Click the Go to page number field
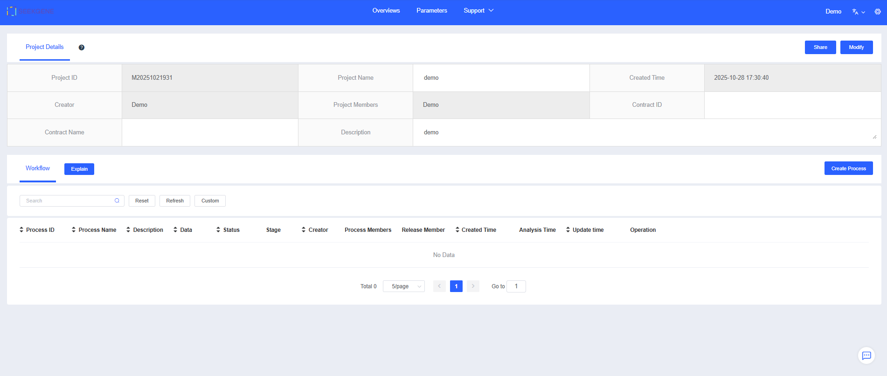This screenshot has width=887, height=376. [x=516, y=286]
